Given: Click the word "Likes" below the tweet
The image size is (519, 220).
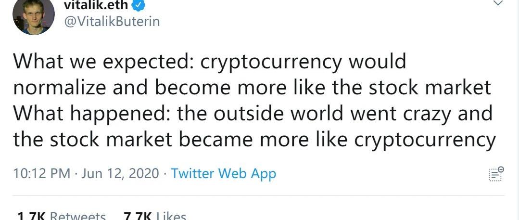Looking at the screenshot, I should tap(171, 216).
